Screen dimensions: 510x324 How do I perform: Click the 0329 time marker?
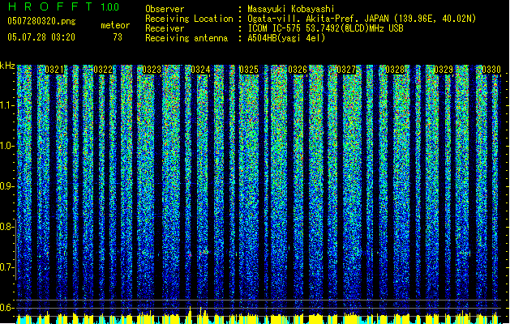pos(444,70)
